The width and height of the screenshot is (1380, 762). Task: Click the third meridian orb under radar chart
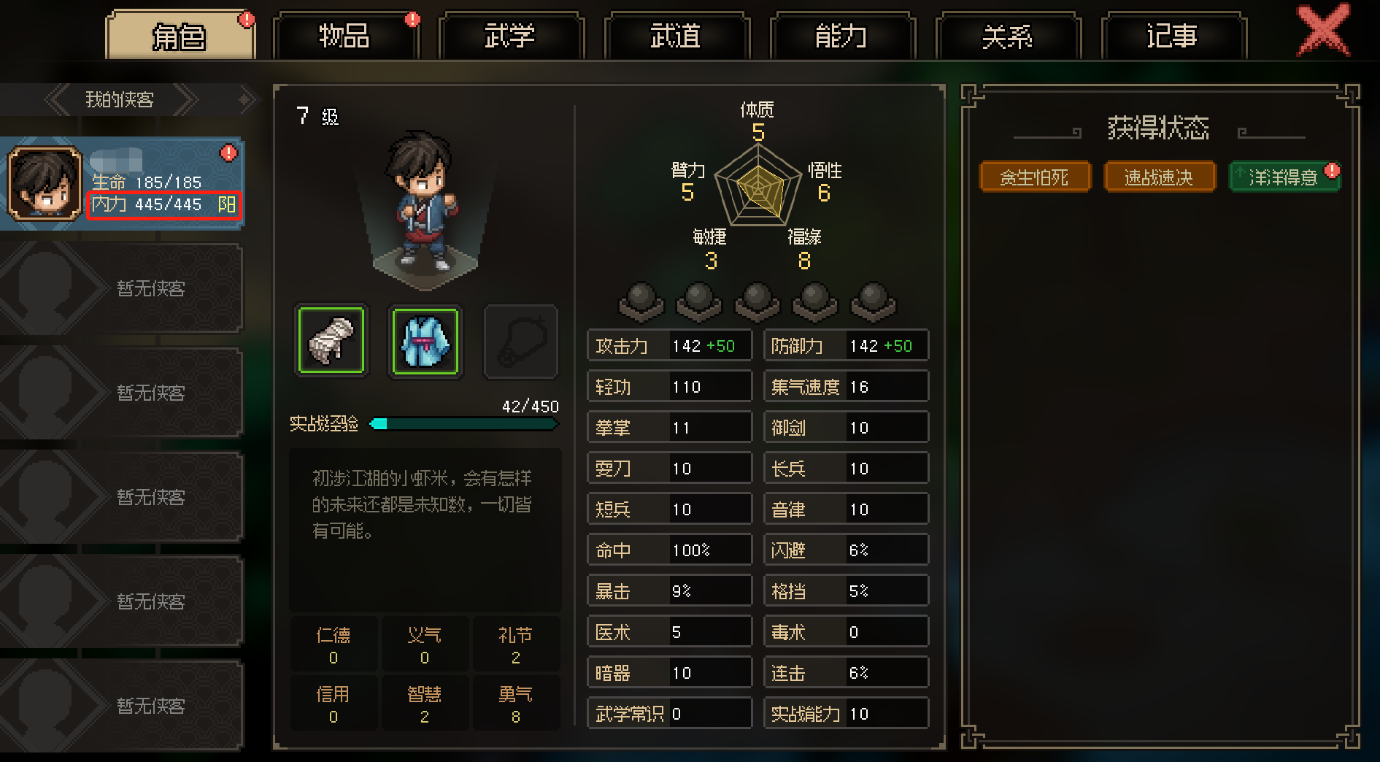[x=757, y=301]
